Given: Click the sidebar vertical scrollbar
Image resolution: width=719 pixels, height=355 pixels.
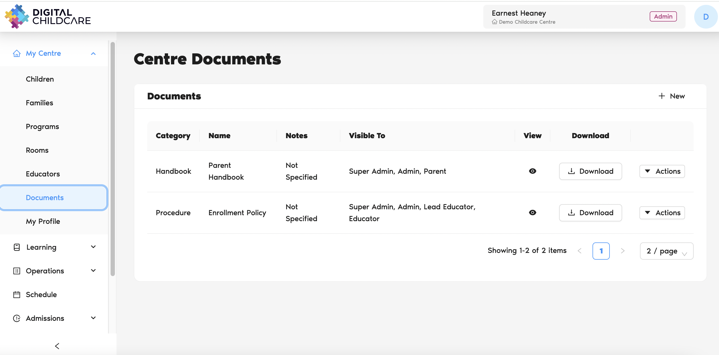Looking at the screenshot, I should (112, 159).
